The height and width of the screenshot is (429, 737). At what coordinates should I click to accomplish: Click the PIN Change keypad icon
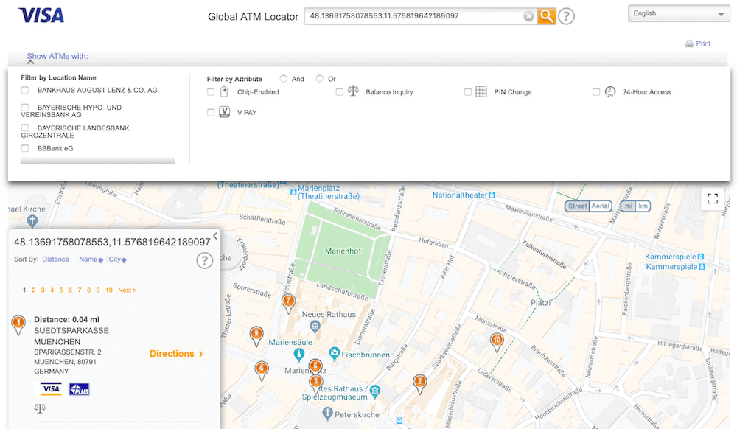pyautogui.click(x=481, y=91)
